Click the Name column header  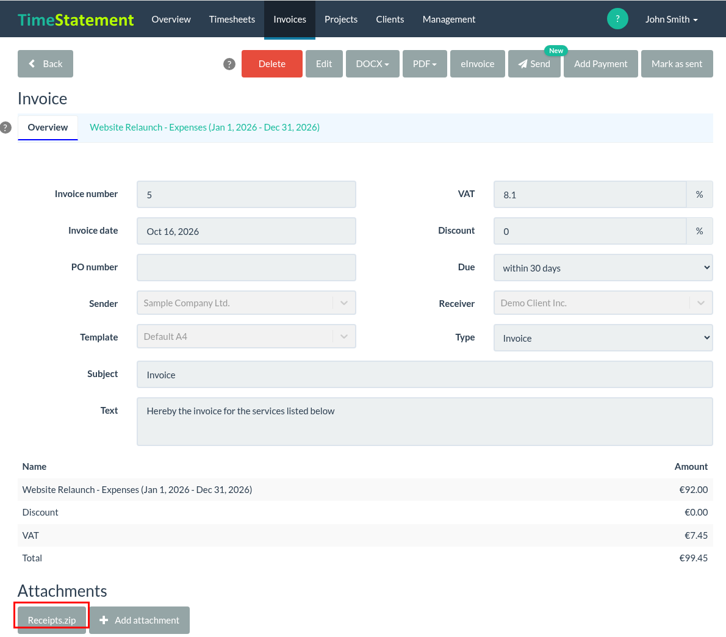click(34, 467)
